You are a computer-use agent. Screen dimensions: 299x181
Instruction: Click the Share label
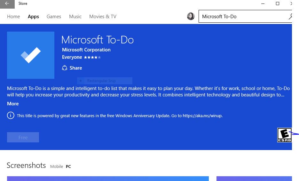pos(76,68)
